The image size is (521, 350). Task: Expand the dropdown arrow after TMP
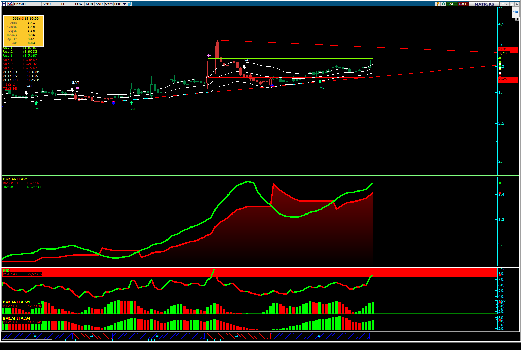[x=125, y=4]
